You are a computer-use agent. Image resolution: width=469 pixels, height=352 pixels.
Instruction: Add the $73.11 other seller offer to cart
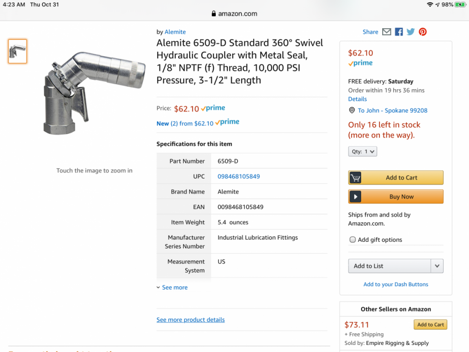[x=430, y=325]
